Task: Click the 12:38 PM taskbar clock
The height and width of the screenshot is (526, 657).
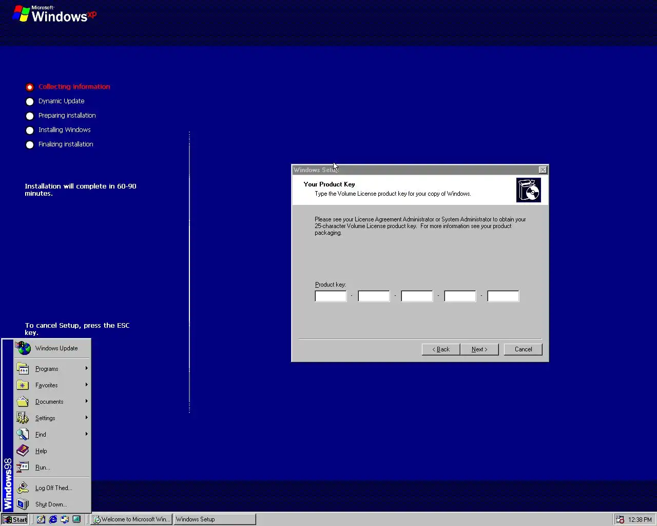Action: click(x=640, y=520)
